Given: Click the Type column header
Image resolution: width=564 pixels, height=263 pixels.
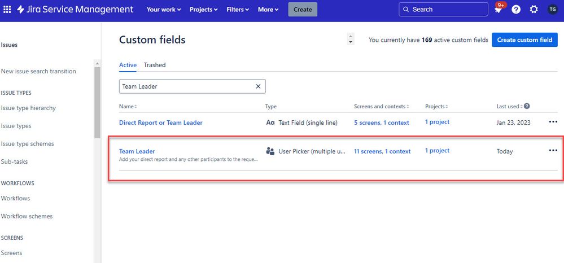Looking at the screenshot, I should click(271, 107).
